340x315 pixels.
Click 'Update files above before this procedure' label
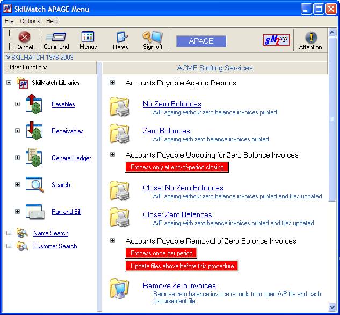pos(182,266)
